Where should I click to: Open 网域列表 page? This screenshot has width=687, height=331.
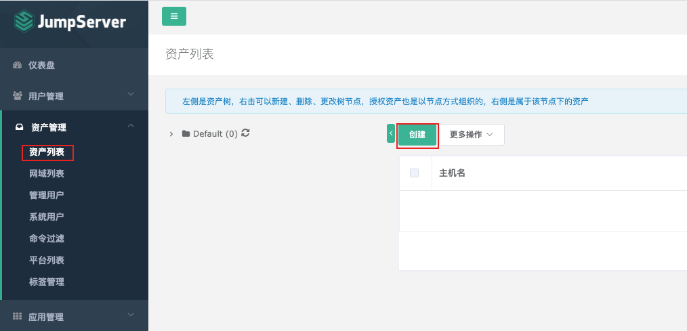47,174
